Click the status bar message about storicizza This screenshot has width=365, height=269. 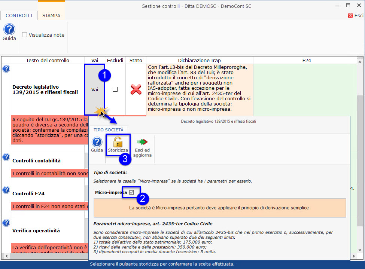[162, 264]
